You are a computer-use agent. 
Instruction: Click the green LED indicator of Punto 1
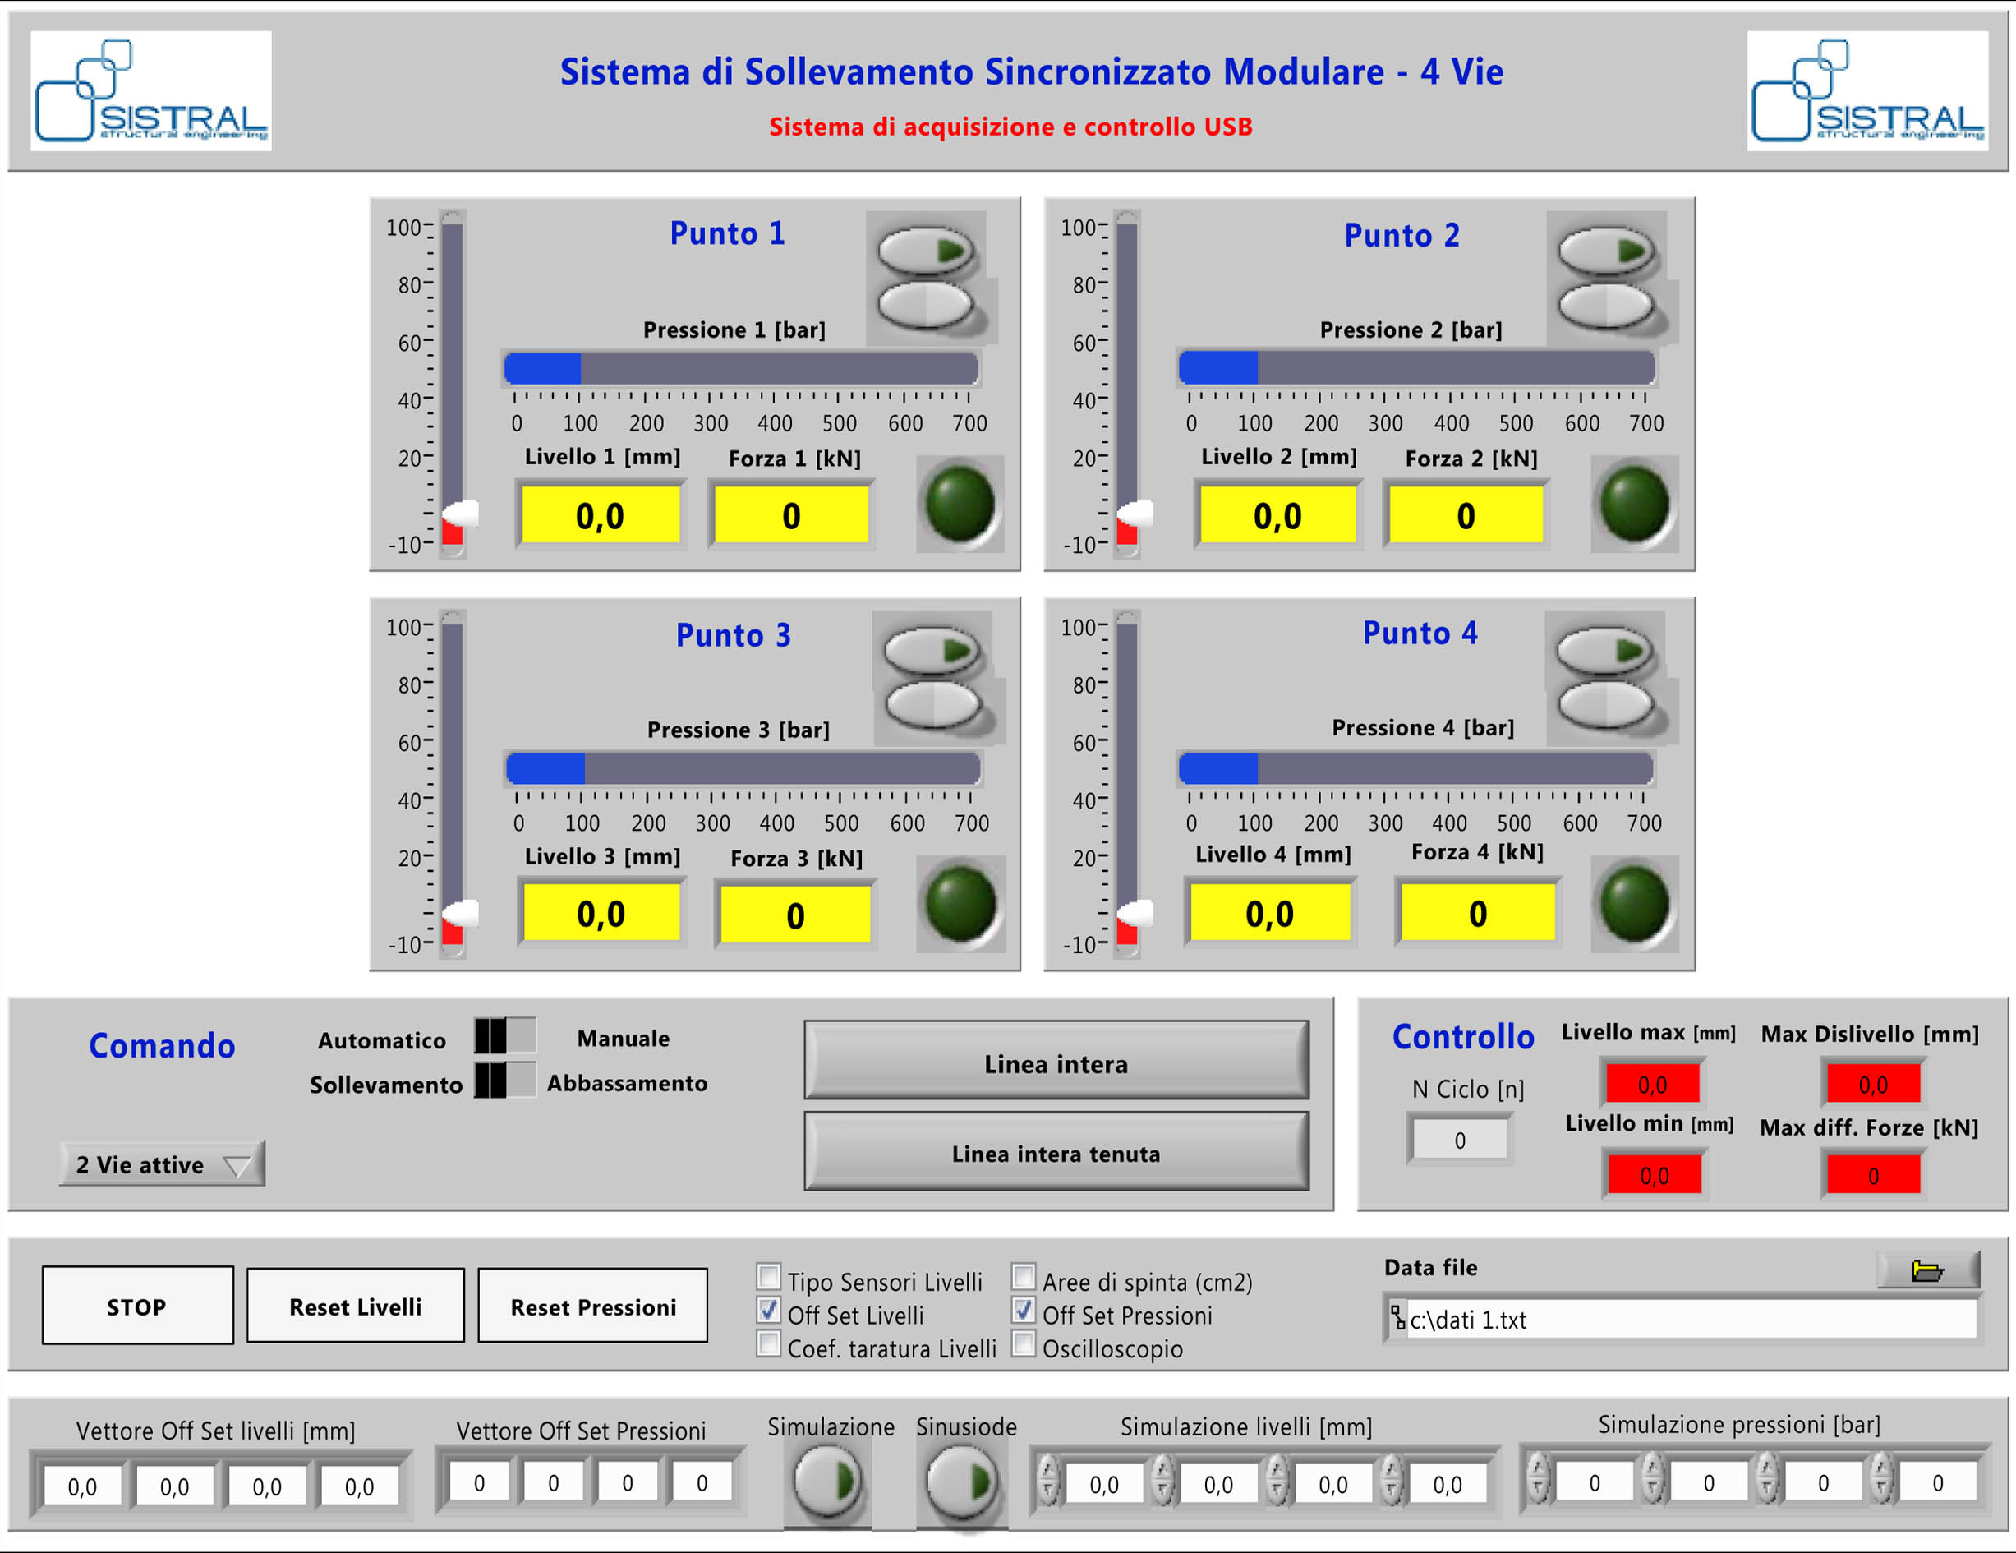coord(960,505)
